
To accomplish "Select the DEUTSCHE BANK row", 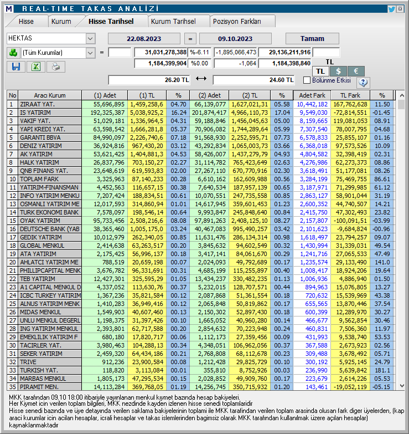I will pyautogui.click(x=201, y=229).
